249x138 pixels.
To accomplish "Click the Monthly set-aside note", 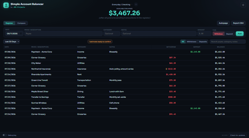I will 118,97.
